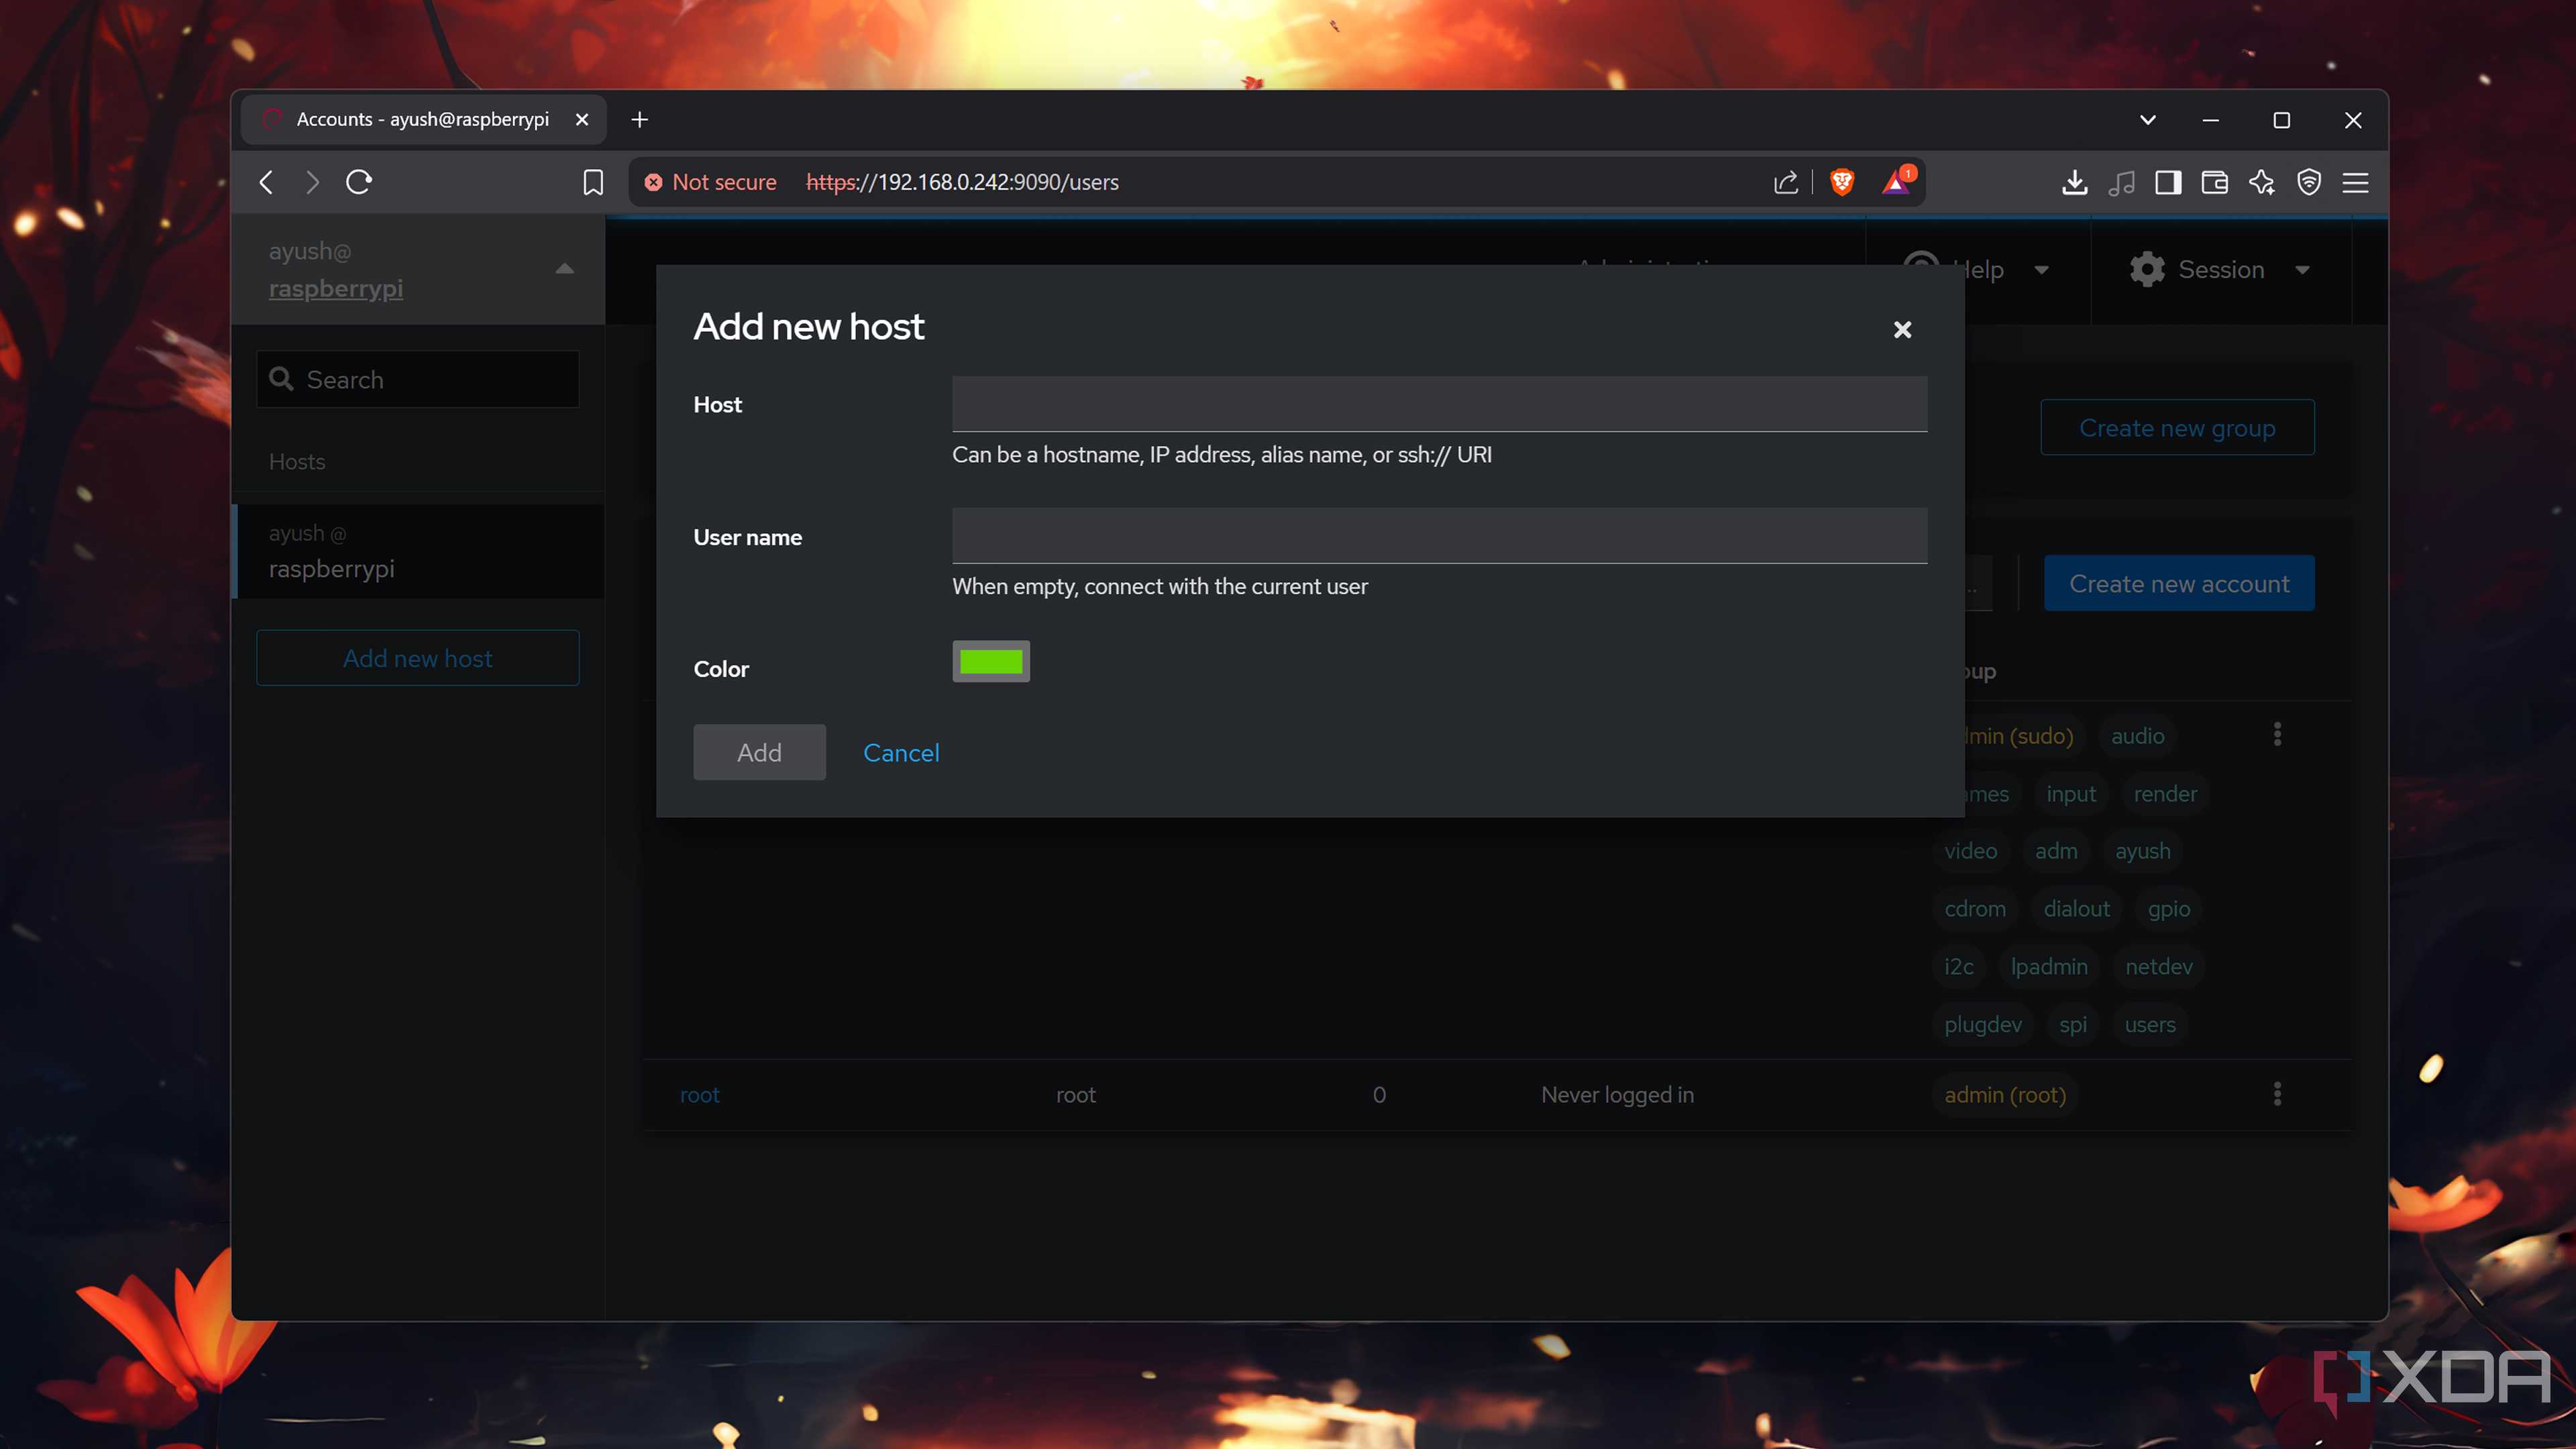
Task: Expand the Session dropdown menu
Action: [x=2221, y=270]
